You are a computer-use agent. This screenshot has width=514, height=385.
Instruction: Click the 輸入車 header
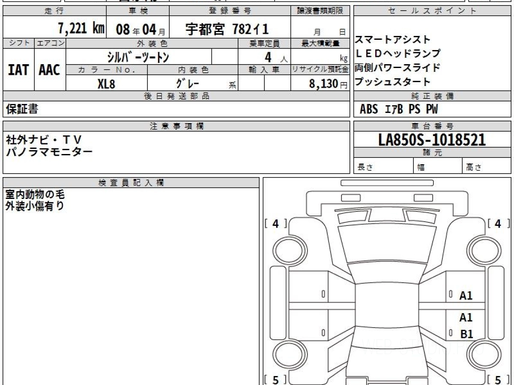point(264,70)
